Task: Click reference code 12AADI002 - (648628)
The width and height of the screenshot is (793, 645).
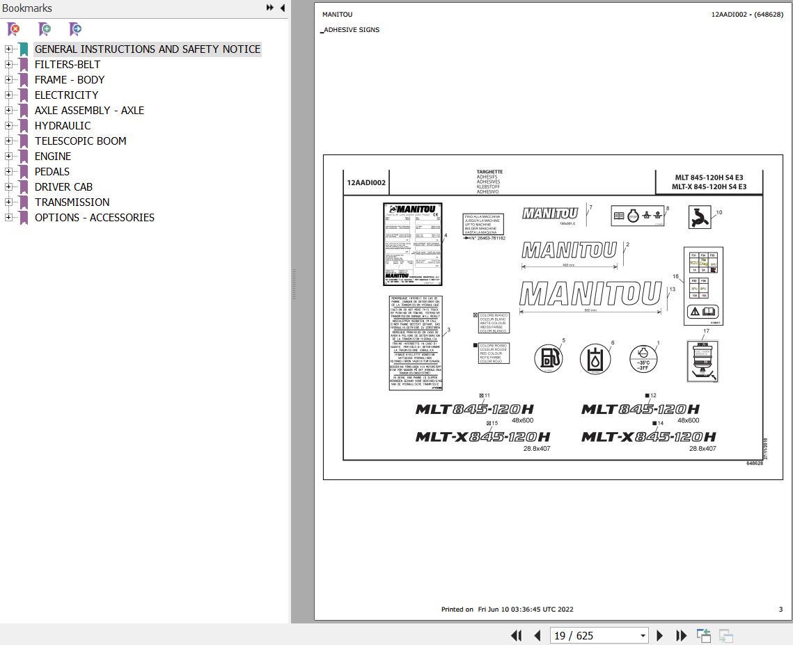Action: click(x=747, y=14)
